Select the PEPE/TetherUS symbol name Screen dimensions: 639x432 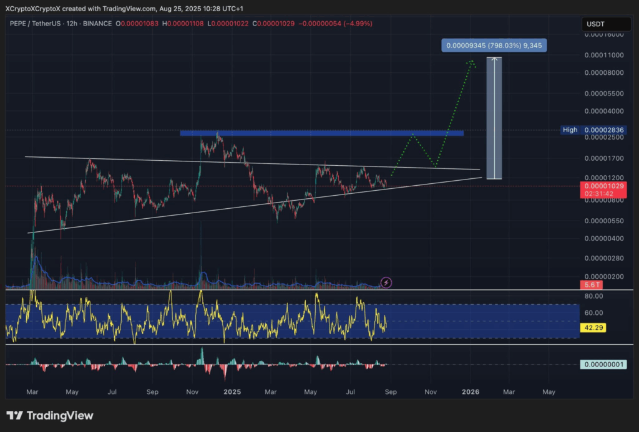(37, 24)
